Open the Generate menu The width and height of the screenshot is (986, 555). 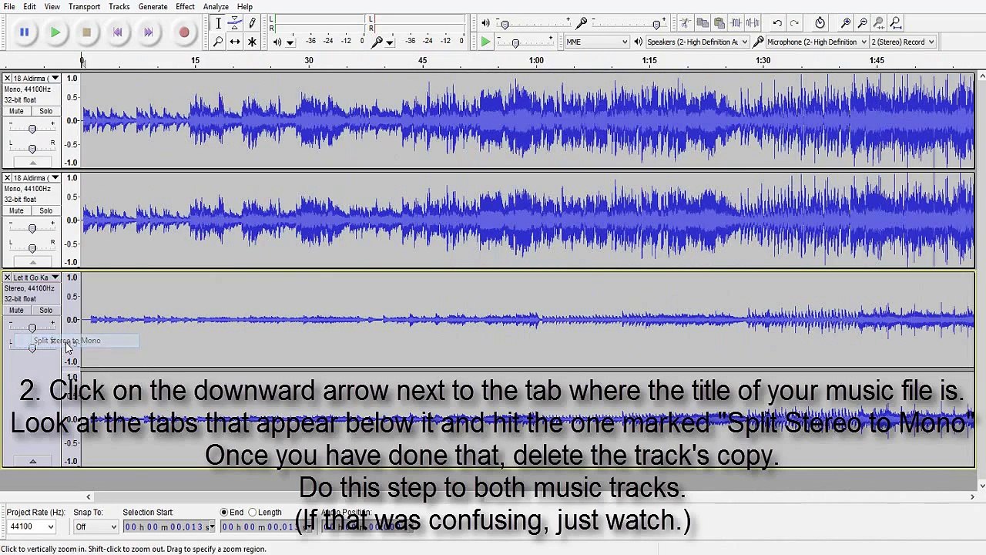pyautogui.click(x=153, y=6)
